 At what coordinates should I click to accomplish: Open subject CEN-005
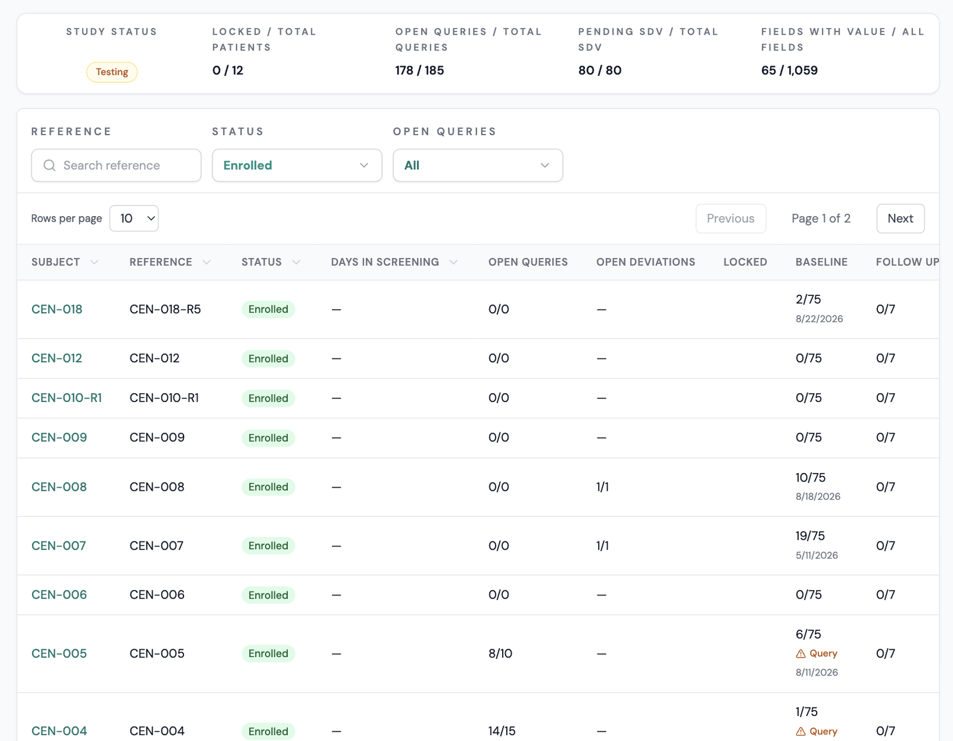[x=59, y=653]
